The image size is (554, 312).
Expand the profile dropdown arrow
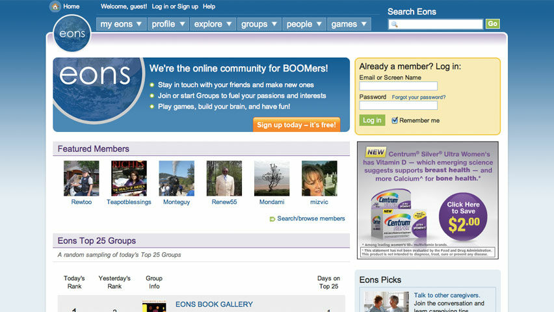click(182, 24)
